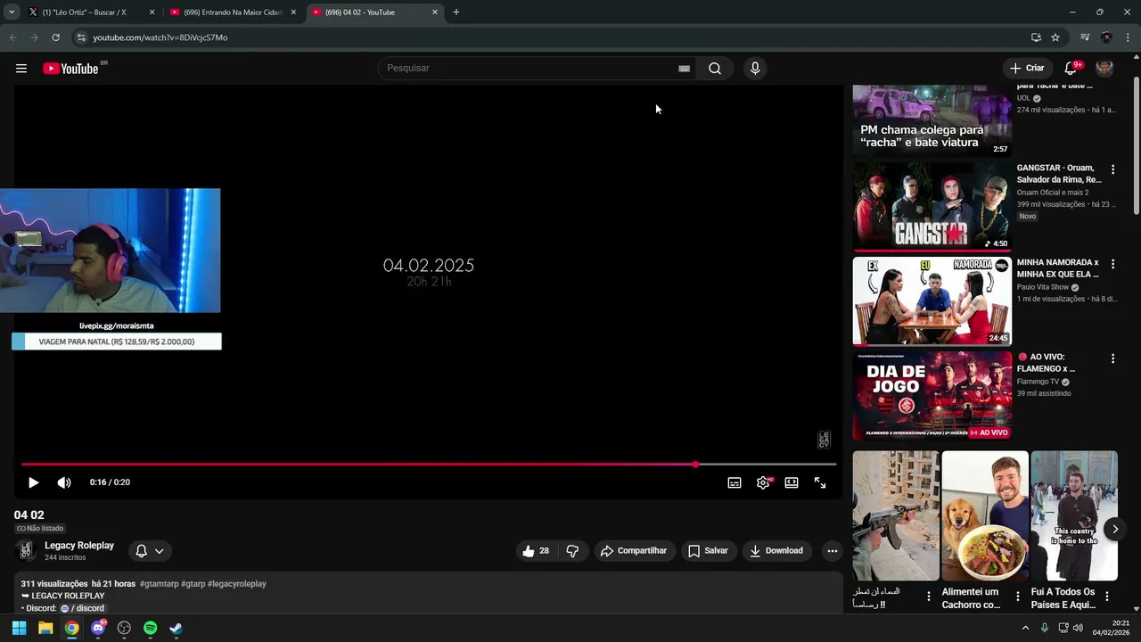Open the account avatar menu
1141x642 pixels.
tap(1104, 69)
